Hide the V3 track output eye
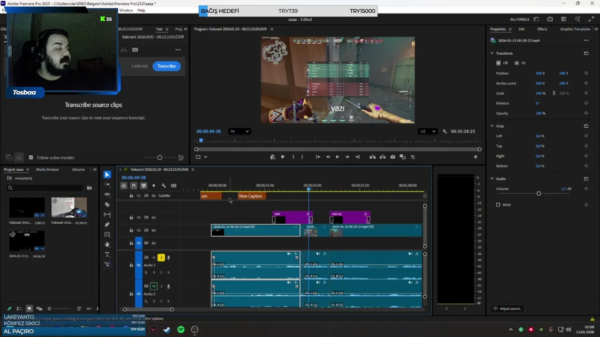Image resolution: width=600 pixels, height=337 pixels. [x=153, y=218]
